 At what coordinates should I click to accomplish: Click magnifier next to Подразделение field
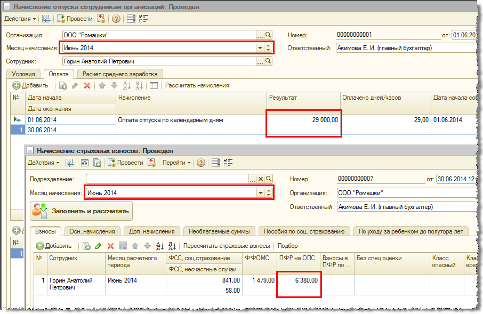(269, 179)
